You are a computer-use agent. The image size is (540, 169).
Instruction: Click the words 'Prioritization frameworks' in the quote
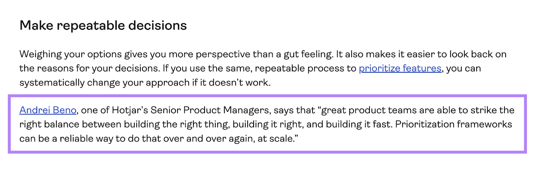454,124
